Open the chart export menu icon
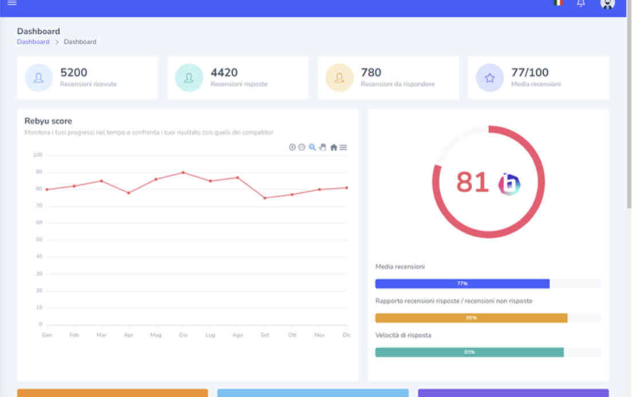636x397 pixels. point(343,148)
